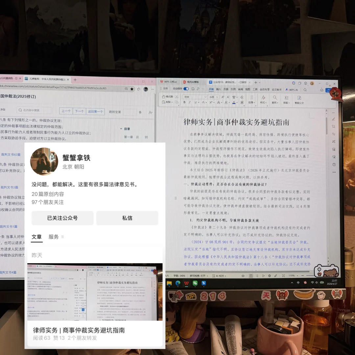Open the zoom 119% dropdown arrow

pos(297,276)
